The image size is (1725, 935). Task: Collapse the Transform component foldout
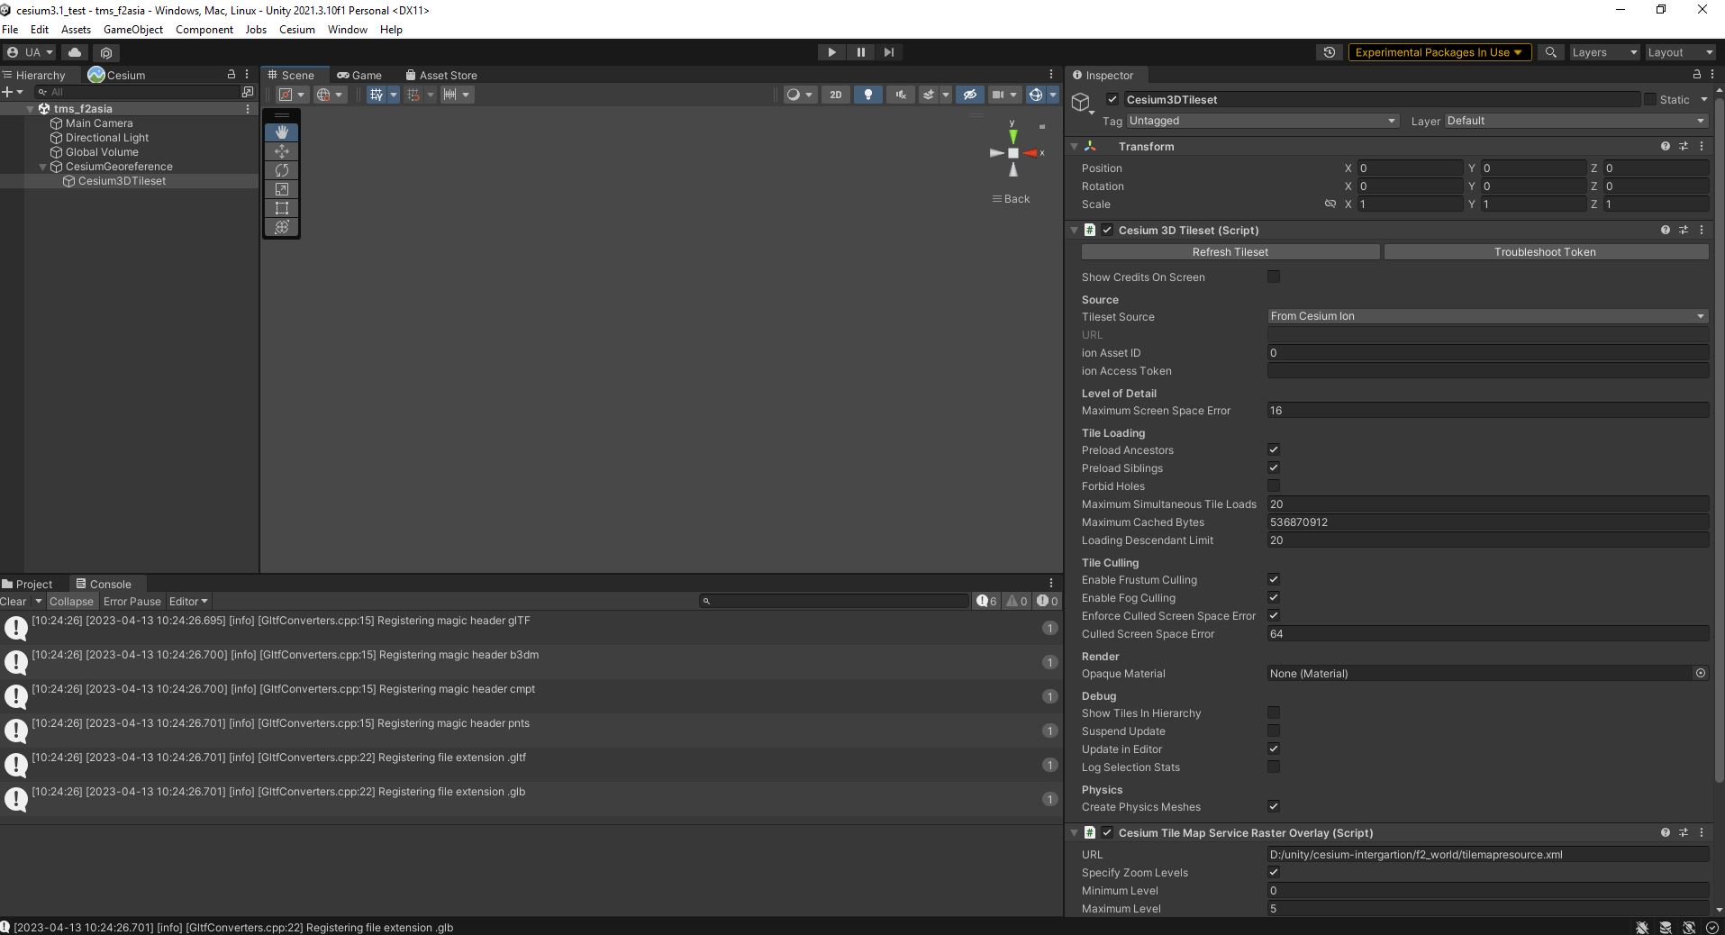[x=1074, y=146]
